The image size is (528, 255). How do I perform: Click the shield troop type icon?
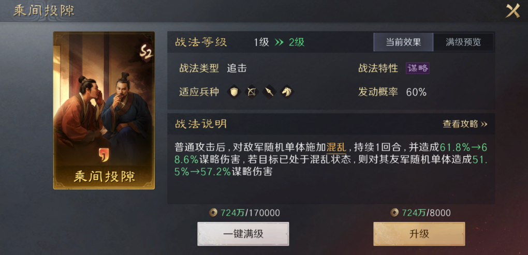click(x=233, y=92)
